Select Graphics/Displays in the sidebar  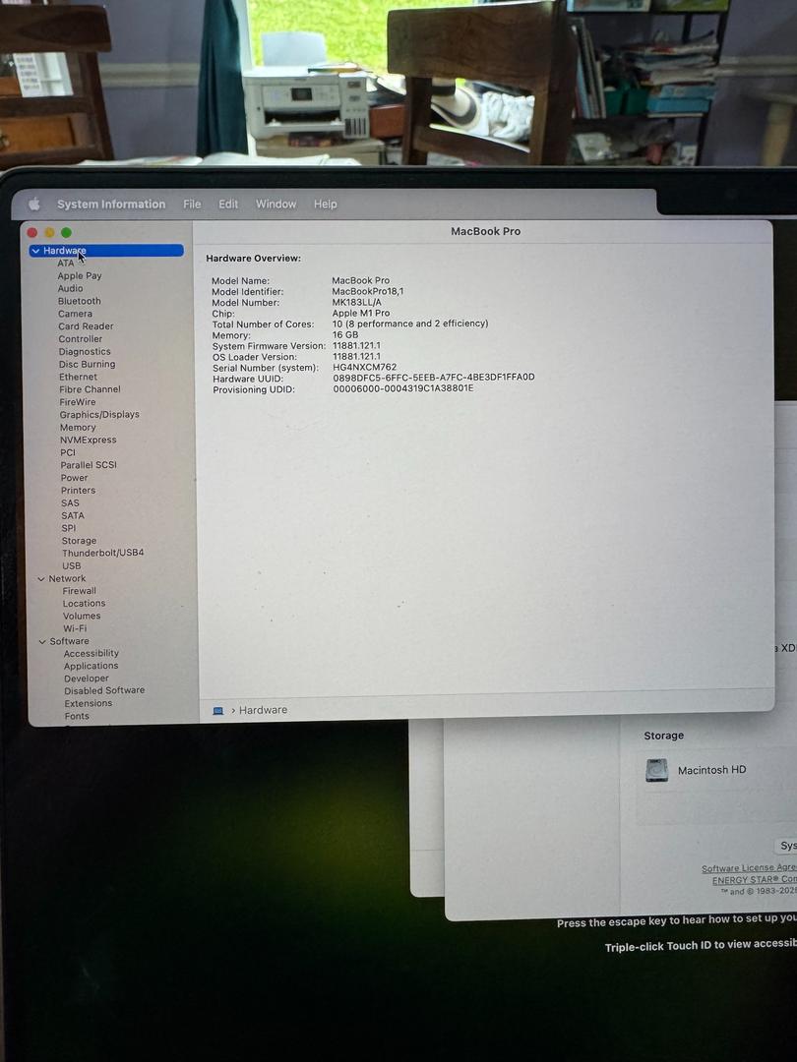click(x=99, y=415)
